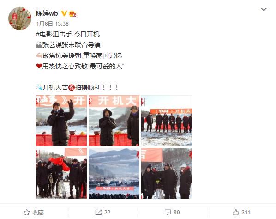Open first photo of man waving
The image size is (276, 219).
pos(61,121)
